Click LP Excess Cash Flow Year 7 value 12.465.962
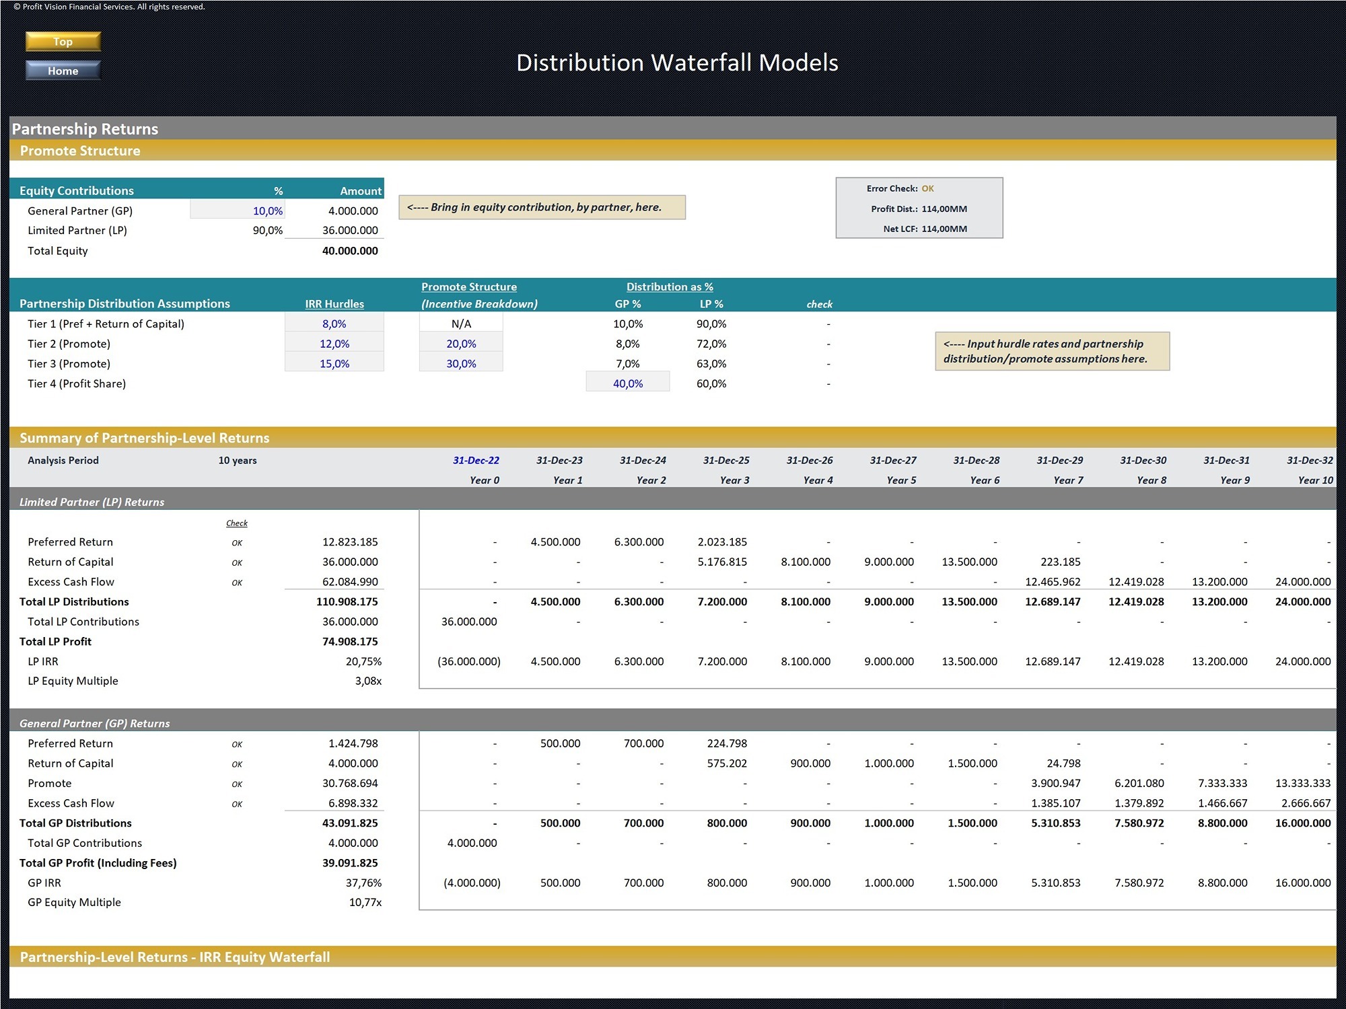Screen dimensions: 1346x1009 (1053, 582)
